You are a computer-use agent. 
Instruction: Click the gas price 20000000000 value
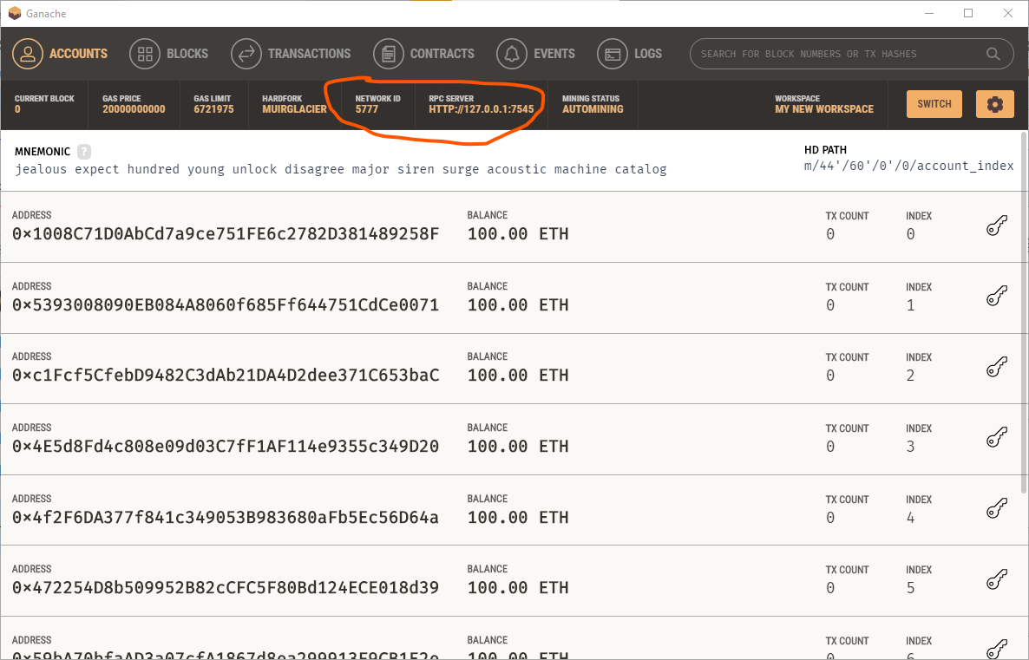coord(134,109)
